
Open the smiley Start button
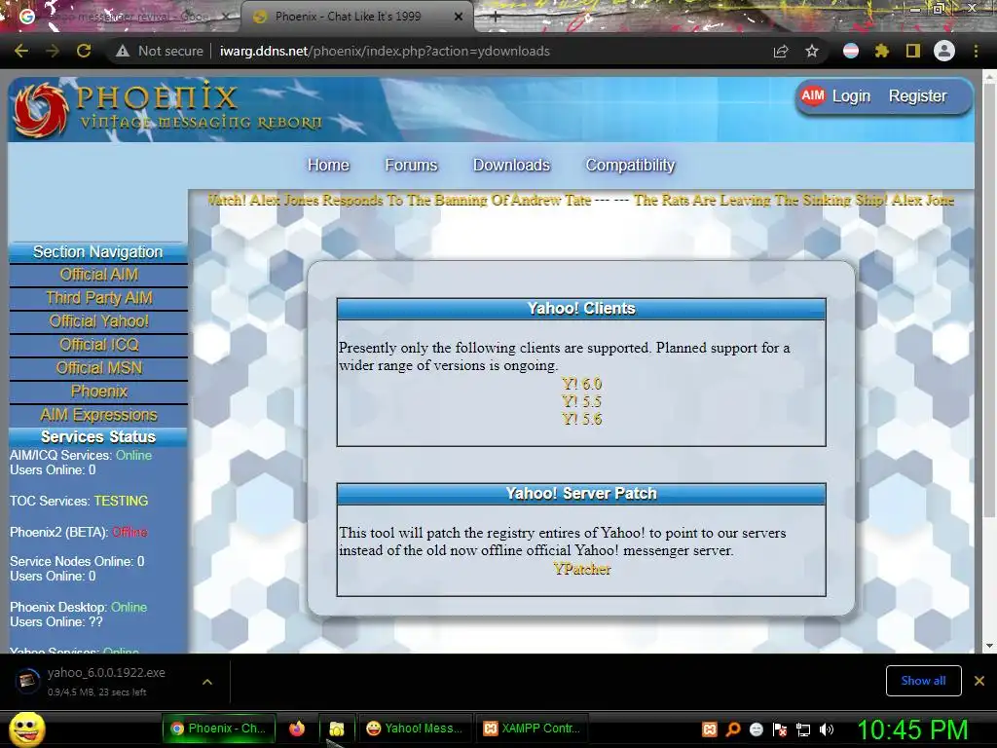click(x=26, y=729)
